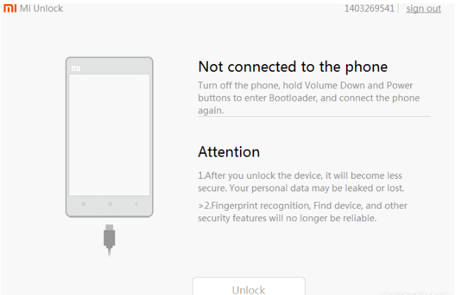Click the first warning about less secure device
Image resolution: width=457 pixels, height=295 pixels.
coord(301,182)
